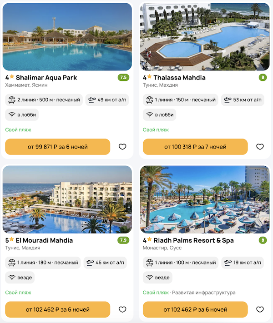Image resolution: width=273 pixels, height=323 pixels.
Task: Click Wi-Fi icon on Riadh Palms card
Action: [149, 277]
